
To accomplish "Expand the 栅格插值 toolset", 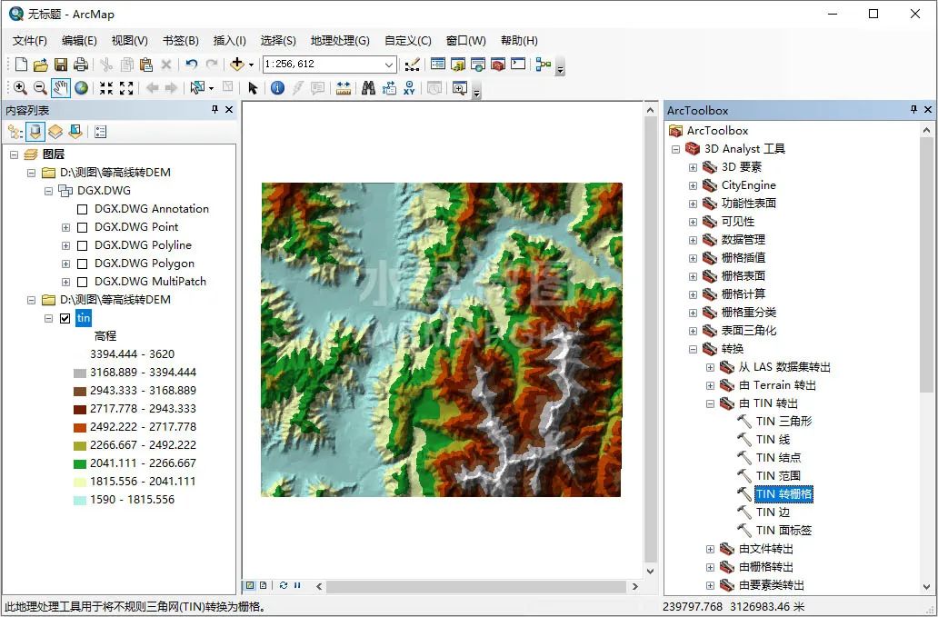I will (x=693, y=258).
